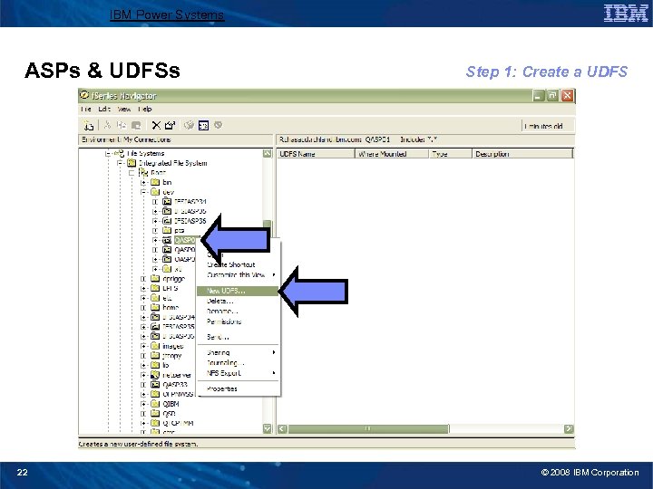Collapse the dev folder node
This screenshot has height=489, width=653.
tap(143, 192)
